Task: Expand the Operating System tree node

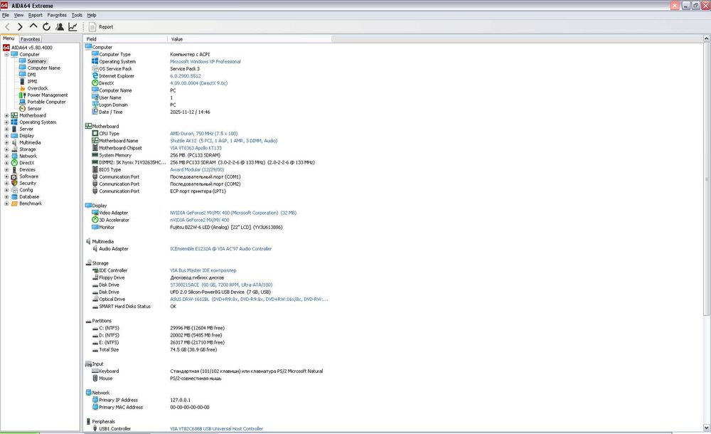Action: click(6, 122)
